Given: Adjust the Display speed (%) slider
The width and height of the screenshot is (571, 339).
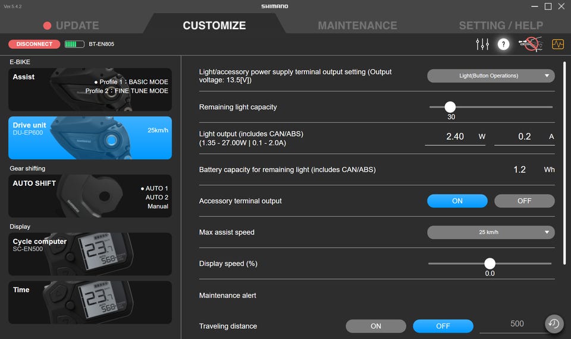Looking at the screenshot, I should coord(490,264).
